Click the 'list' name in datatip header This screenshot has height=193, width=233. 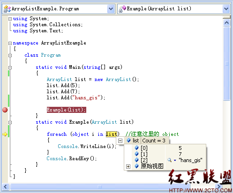tap(135, 141)
